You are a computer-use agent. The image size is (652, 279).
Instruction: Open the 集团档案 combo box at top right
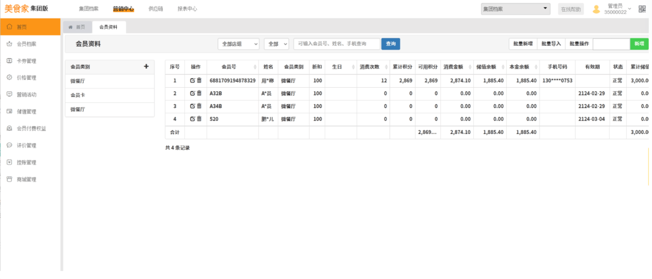(515, 9)
